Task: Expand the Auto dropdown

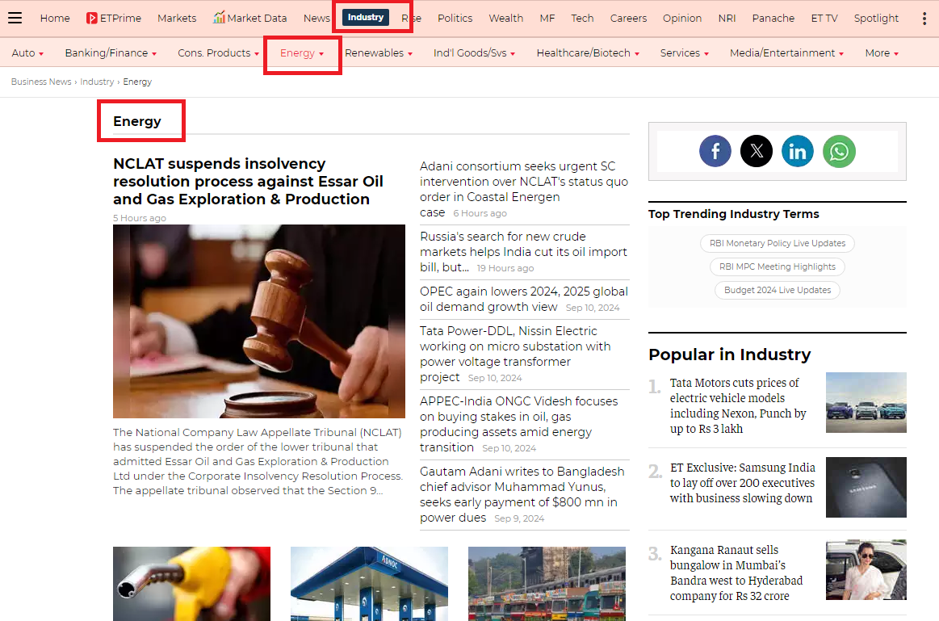Action: (27, 53)
